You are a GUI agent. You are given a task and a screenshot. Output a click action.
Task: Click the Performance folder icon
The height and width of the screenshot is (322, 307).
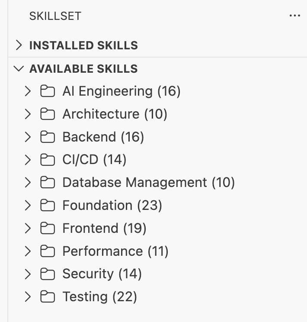click(x=48, y=251)
